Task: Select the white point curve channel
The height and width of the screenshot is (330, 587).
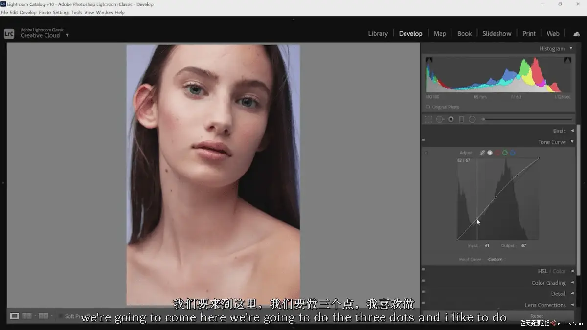Action: [490, 153]
